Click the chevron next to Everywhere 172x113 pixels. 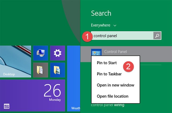pyautogui.click(x=115, y=25)
